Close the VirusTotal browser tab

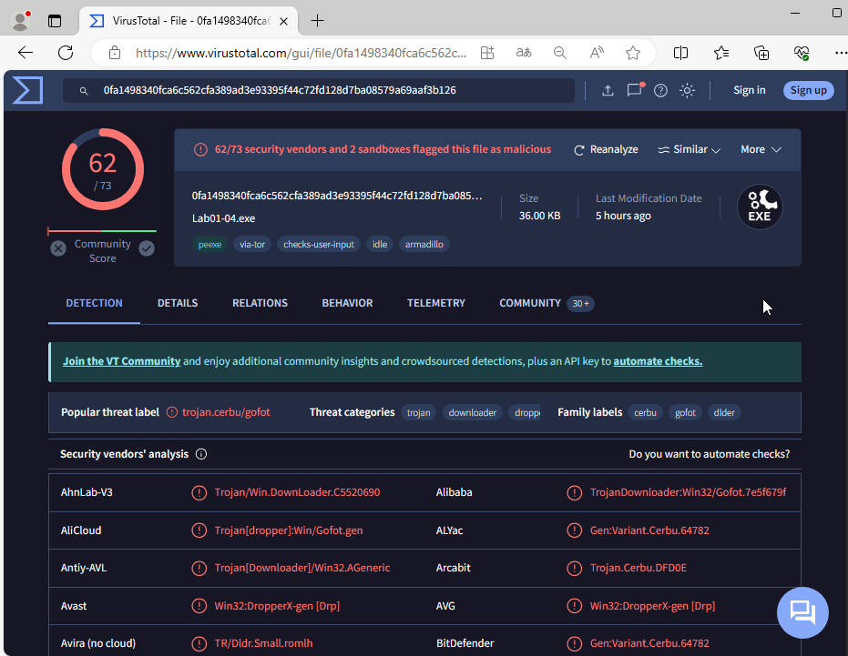[x=284, y=21]
